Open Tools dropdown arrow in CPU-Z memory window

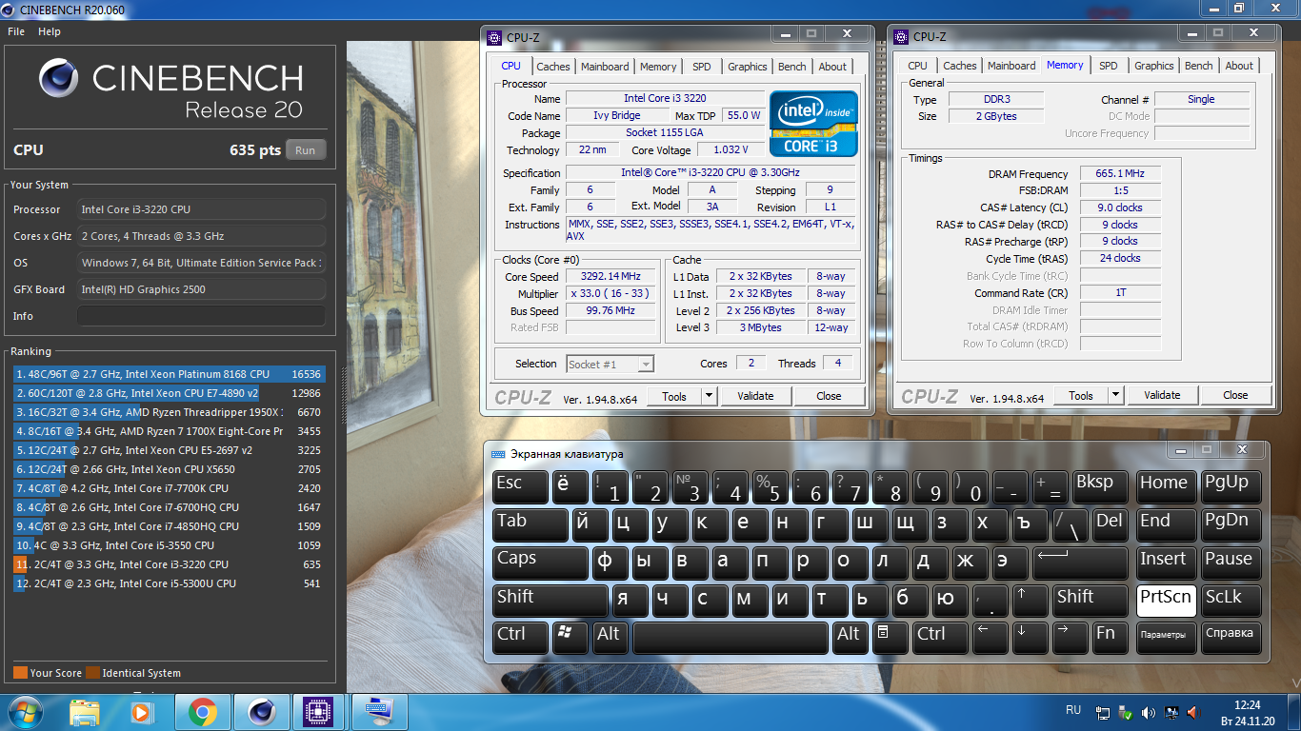point(1115,395)
